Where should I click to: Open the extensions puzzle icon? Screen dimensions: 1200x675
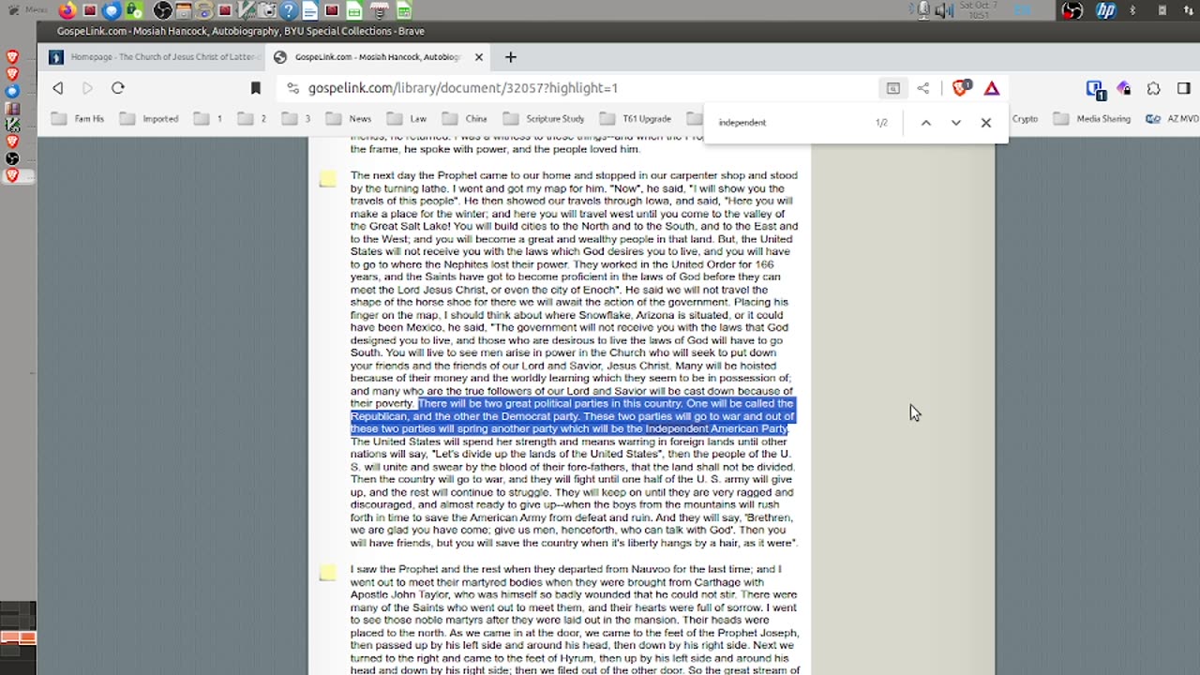[1154, 88]
